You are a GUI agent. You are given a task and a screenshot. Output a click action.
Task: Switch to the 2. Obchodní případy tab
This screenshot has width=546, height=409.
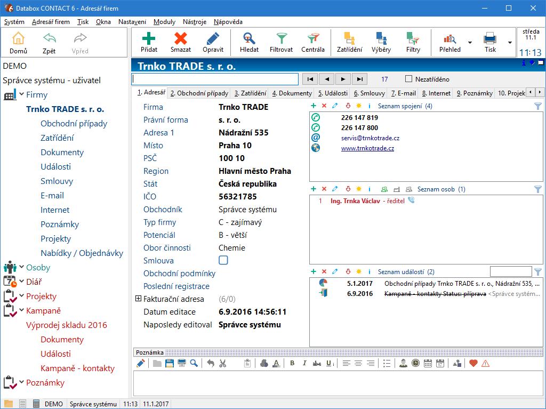(x=199, y=93)
